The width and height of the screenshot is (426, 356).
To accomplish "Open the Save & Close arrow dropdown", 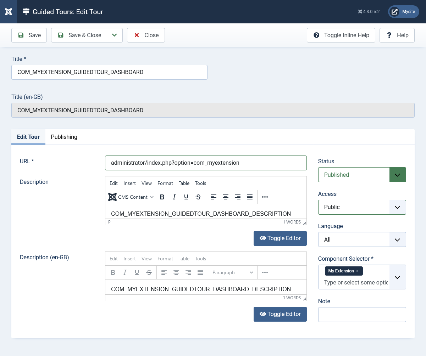I will click(114, 35).
